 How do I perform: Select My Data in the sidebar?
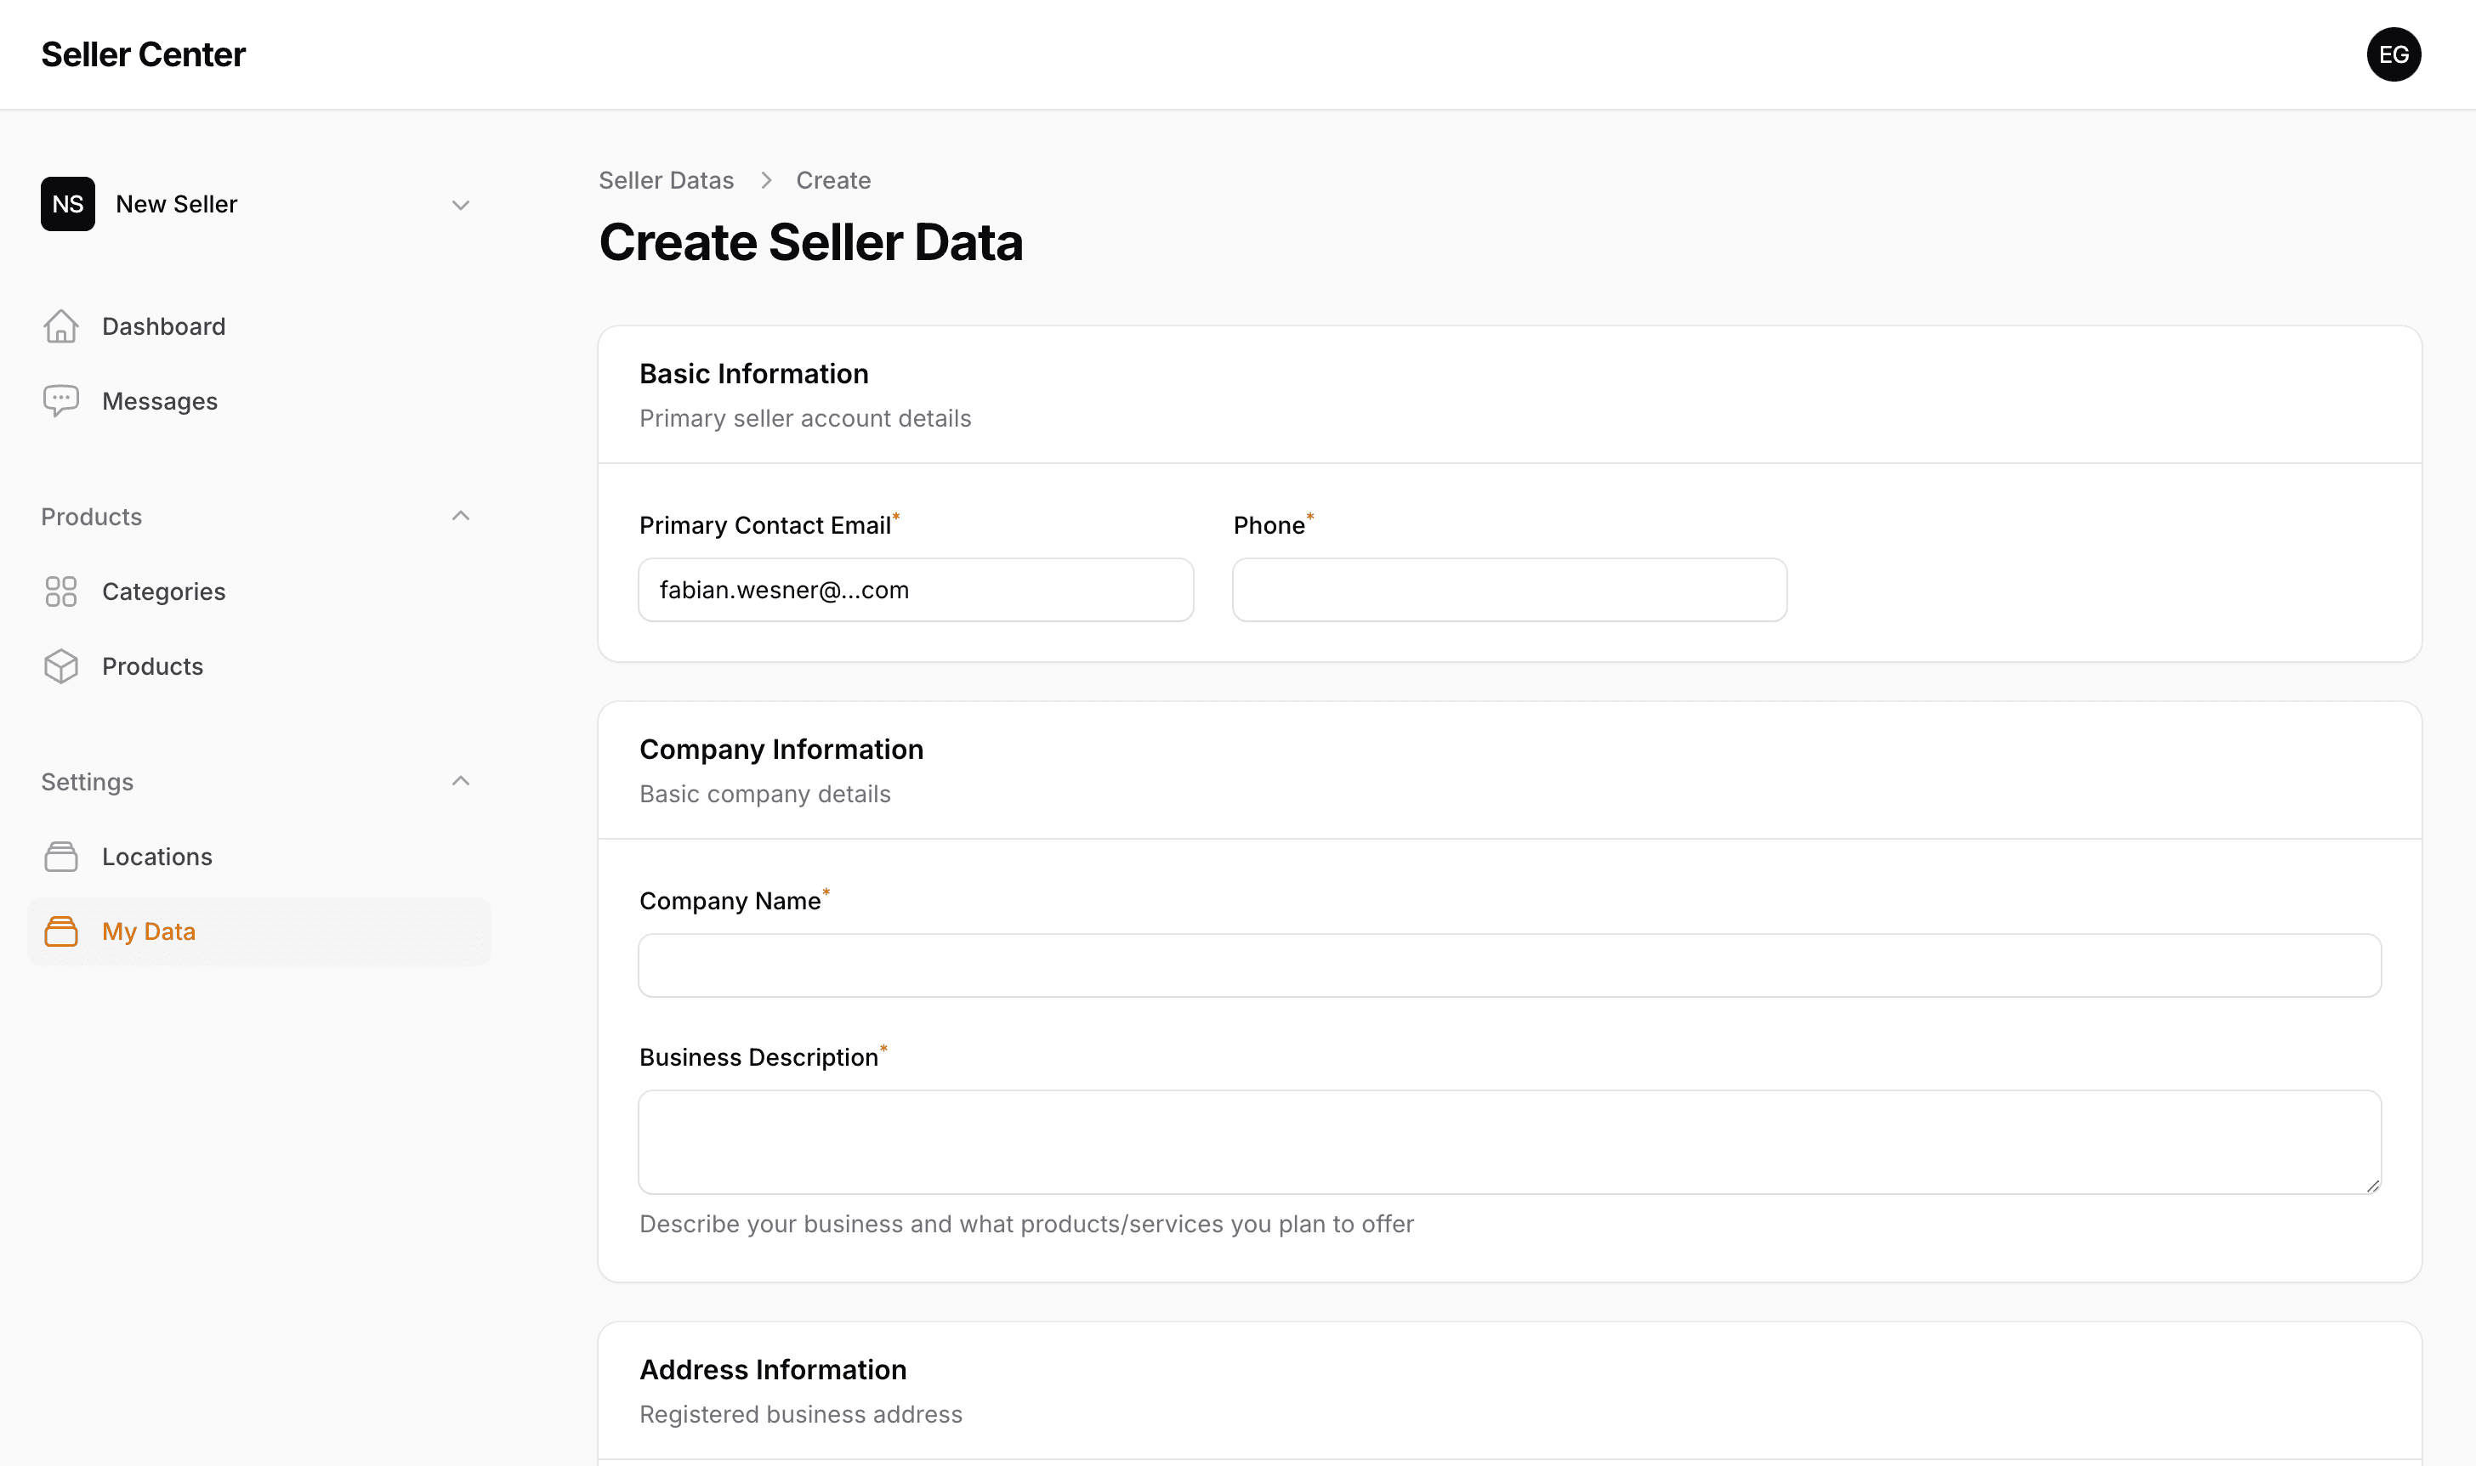coord(258,931)
